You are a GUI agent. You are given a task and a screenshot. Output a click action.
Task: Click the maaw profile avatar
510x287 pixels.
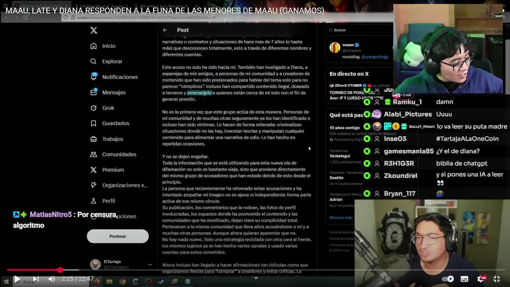pyautogui.click(x=335, y=47)
